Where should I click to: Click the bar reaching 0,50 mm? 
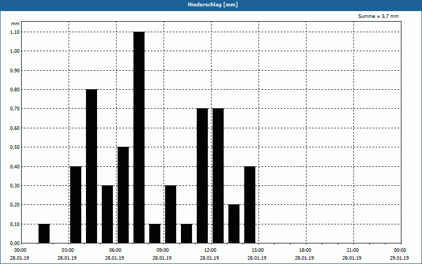(123, 195)
